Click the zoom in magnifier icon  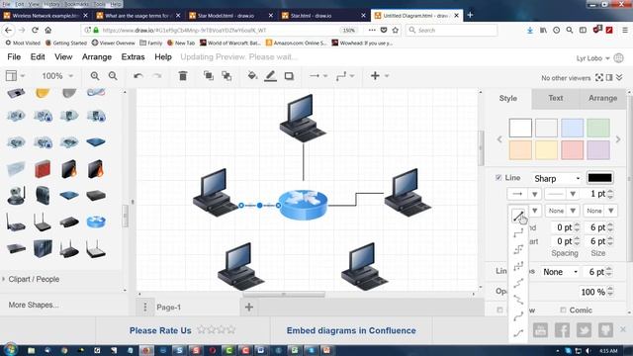click(x=95, y=76)
